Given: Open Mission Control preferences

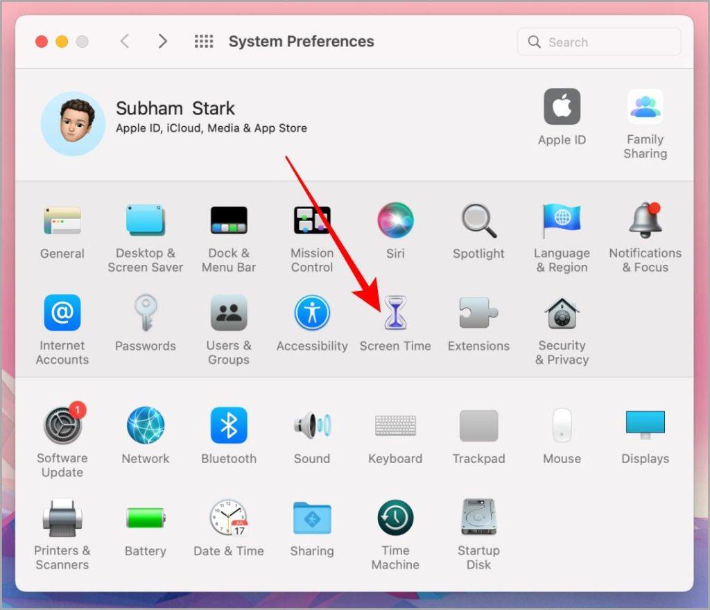Looking at the screenshot, I should tap(312, 220).
